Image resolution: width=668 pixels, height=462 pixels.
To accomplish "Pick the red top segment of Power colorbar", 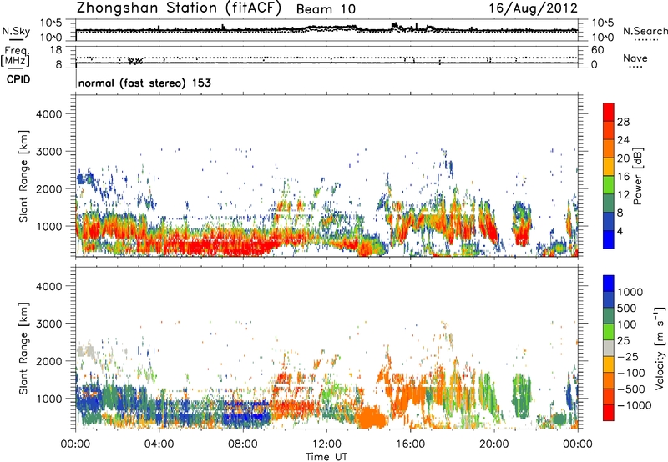I will tap(609, 113).
